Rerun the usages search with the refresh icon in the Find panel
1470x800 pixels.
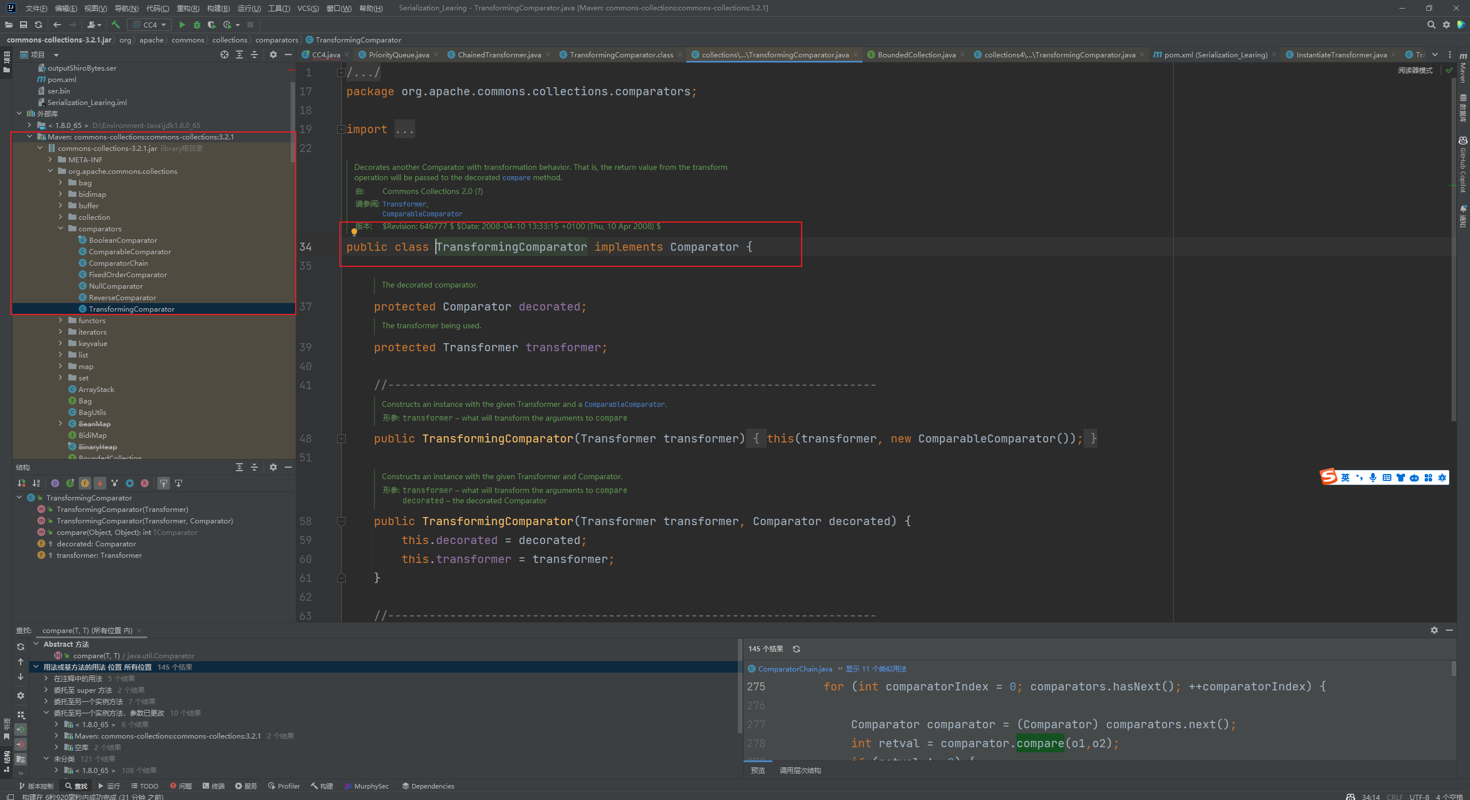click(21, 647)
